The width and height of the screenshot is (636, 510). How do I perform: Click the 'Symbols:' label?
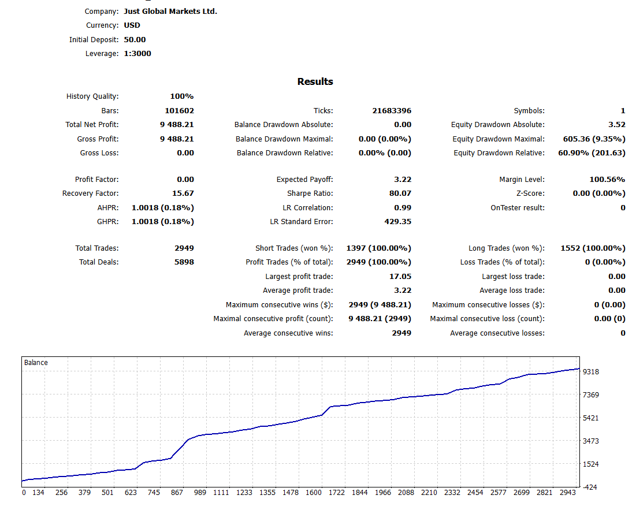(529, 111)
